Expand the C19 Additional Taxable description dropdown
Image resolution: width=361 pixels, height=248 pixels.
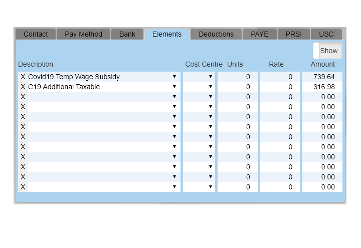pyautogui.click(x=174, y=87)
